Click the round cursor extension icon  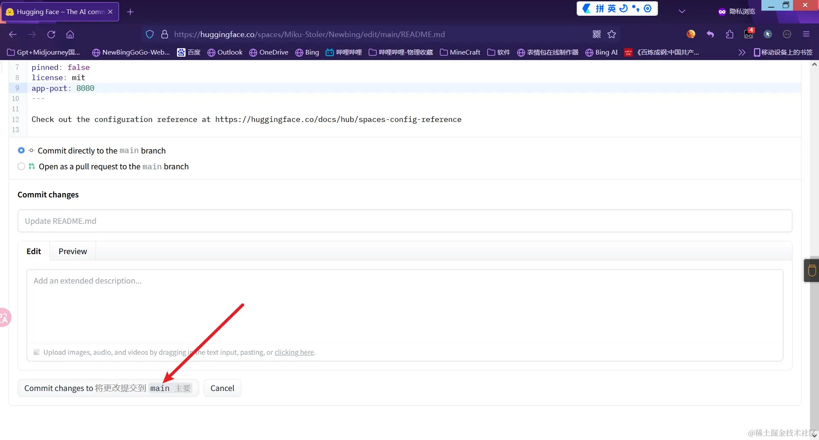[768, 34]
